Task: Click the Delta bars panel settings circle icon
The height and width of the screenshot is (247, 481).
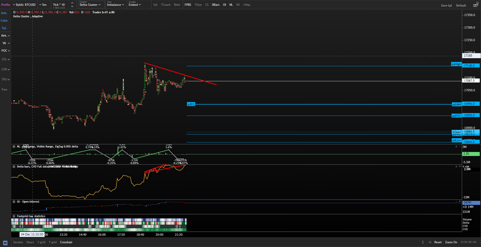Action: (x=14, y=166)
